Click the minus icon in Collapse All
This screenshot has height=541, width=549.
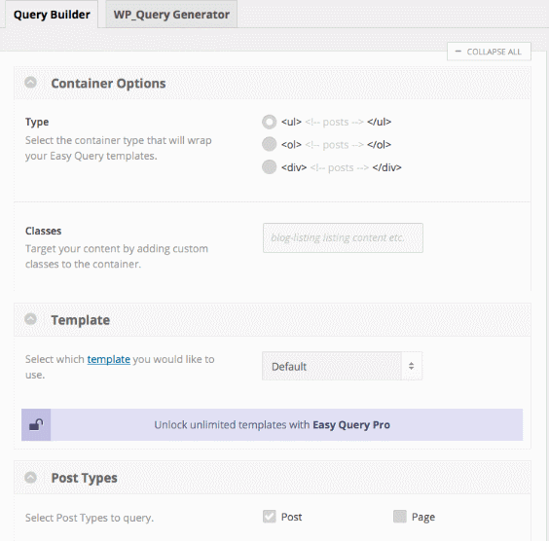457,52
